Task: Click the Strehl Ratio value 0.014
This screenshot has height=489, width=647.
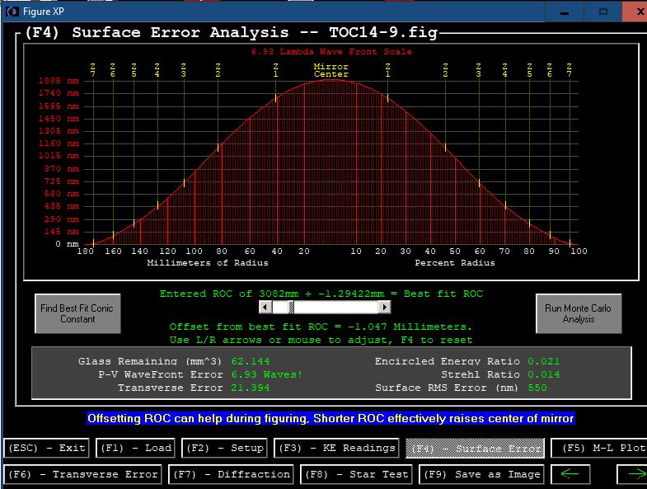Action: pyautogui.click(x=544, y=374)
